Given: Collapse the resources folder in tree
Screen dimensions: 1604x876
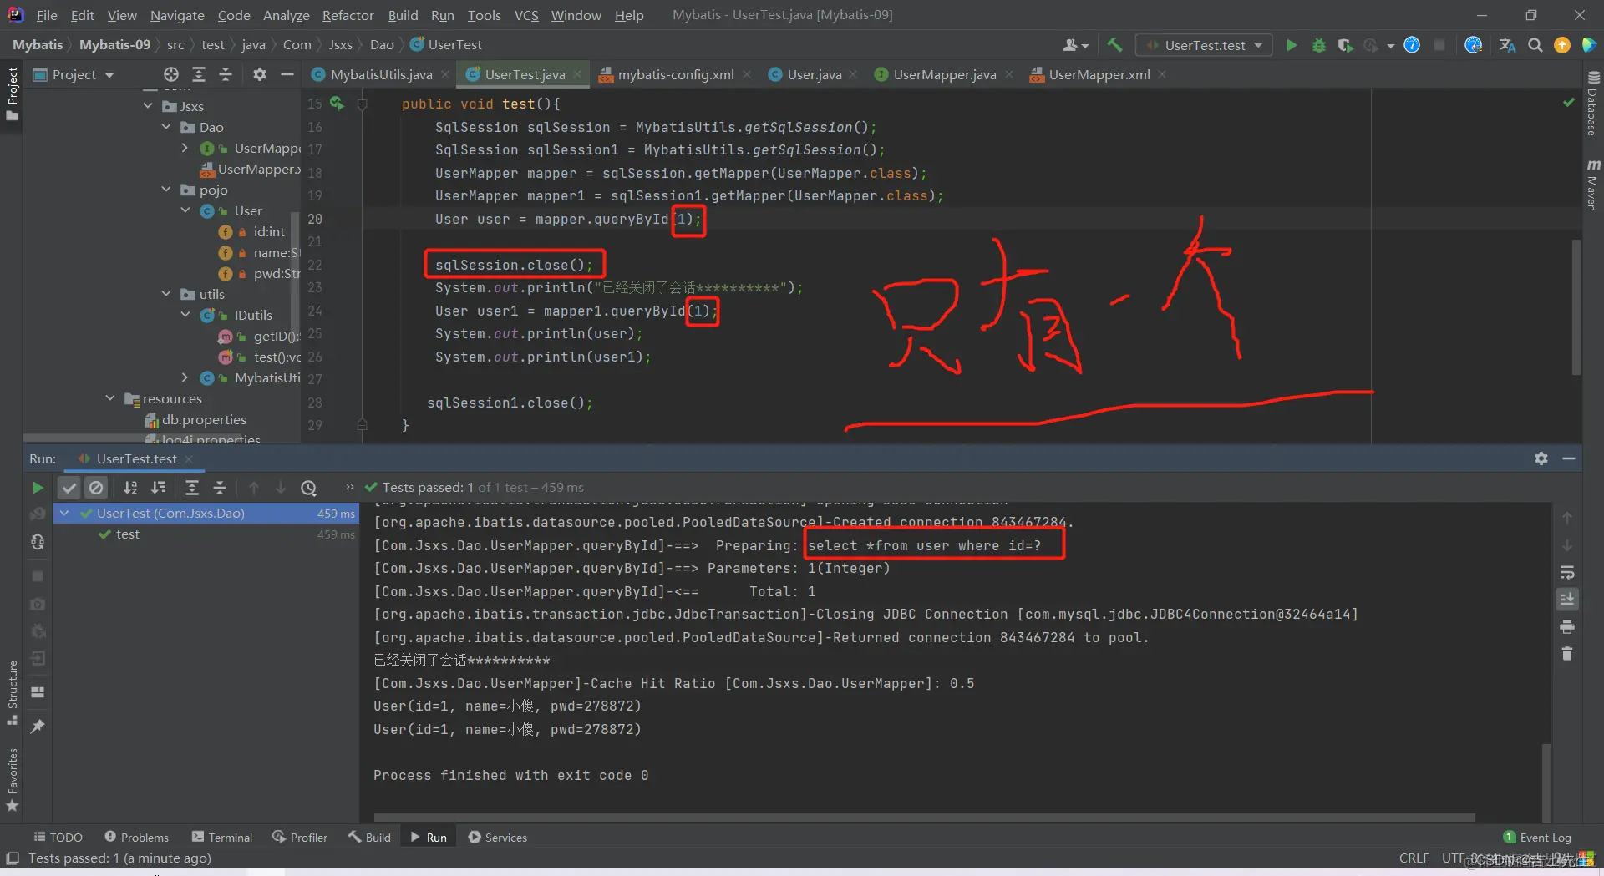Looking at the screenshot, I should tap(110, 398).
